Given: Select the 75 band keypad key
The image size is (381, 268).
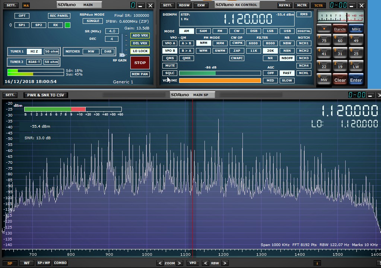Looking at the screenshot, I should [x=324, y=40].
